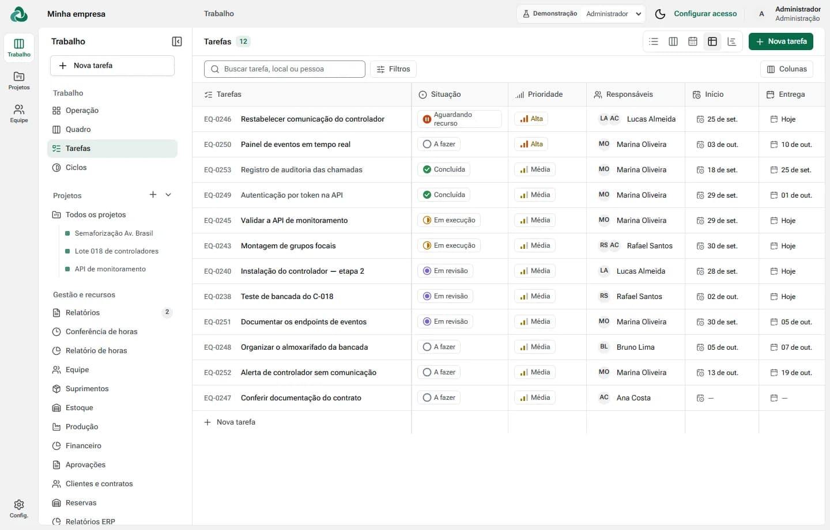Open Operação in sidebar
Image resolution: width=830 pixels, height=530 pixels.
112,111
